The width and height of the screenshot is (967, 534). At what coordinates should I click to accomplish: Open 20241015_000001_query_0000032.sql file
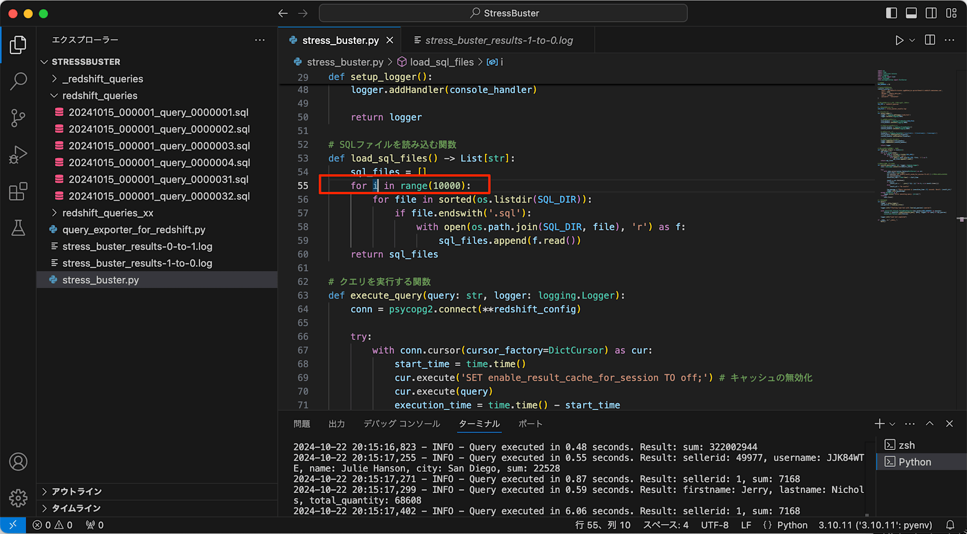(157, 196)
